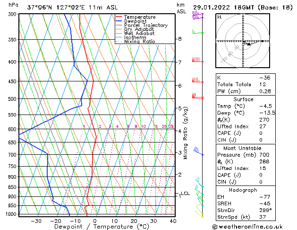Click the Most Unstable theta-e value 288
The image size is (297, 230).
[264, 161]
